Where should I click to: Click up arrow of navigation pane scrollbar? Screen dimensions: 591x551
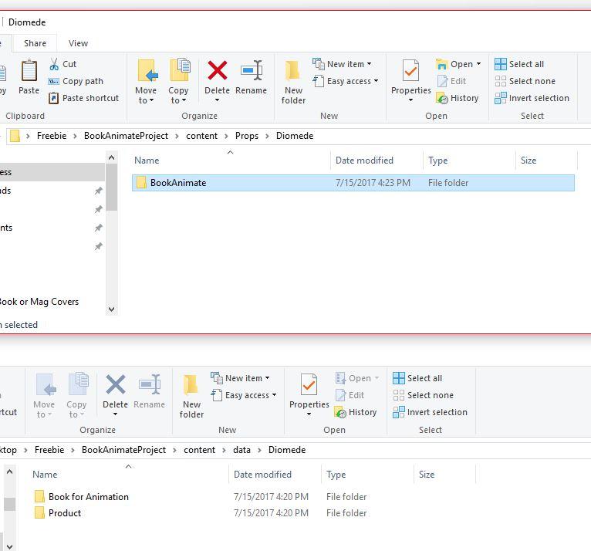pos(112,158)
